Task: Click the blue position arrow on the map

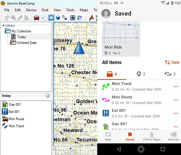Action: click(x=79, y=48)
